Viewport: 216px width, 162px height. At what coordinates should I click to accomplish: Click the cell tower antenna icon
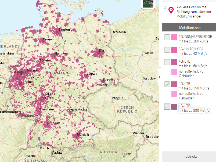click(x=165, y=7)
